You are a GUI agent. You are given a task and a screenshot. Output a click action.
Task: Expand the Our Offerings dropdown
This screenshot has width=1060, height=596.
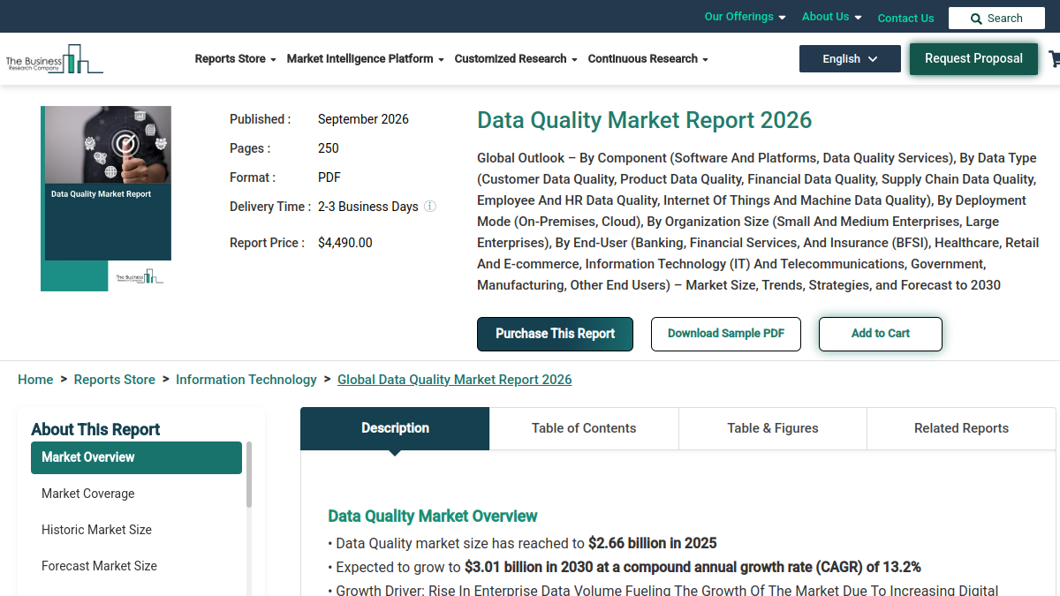tap(745, 17)
